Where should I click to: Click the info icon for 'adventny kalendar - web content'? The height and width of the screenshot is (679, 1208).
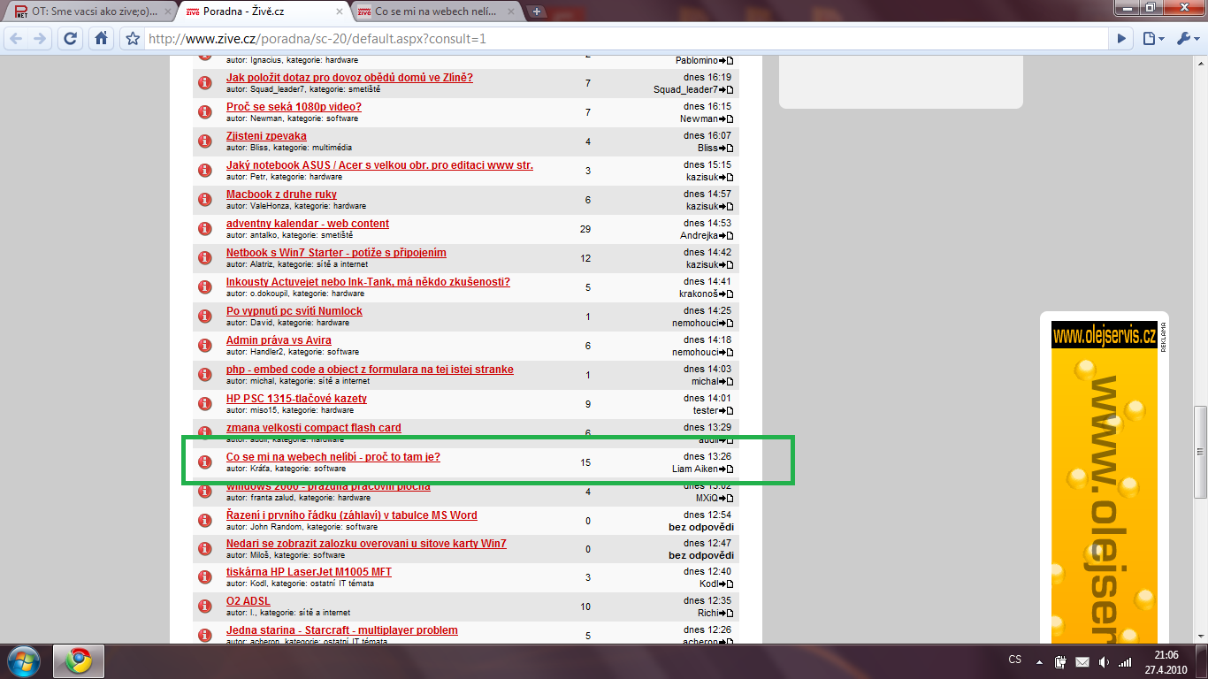(x=205, y=229)
